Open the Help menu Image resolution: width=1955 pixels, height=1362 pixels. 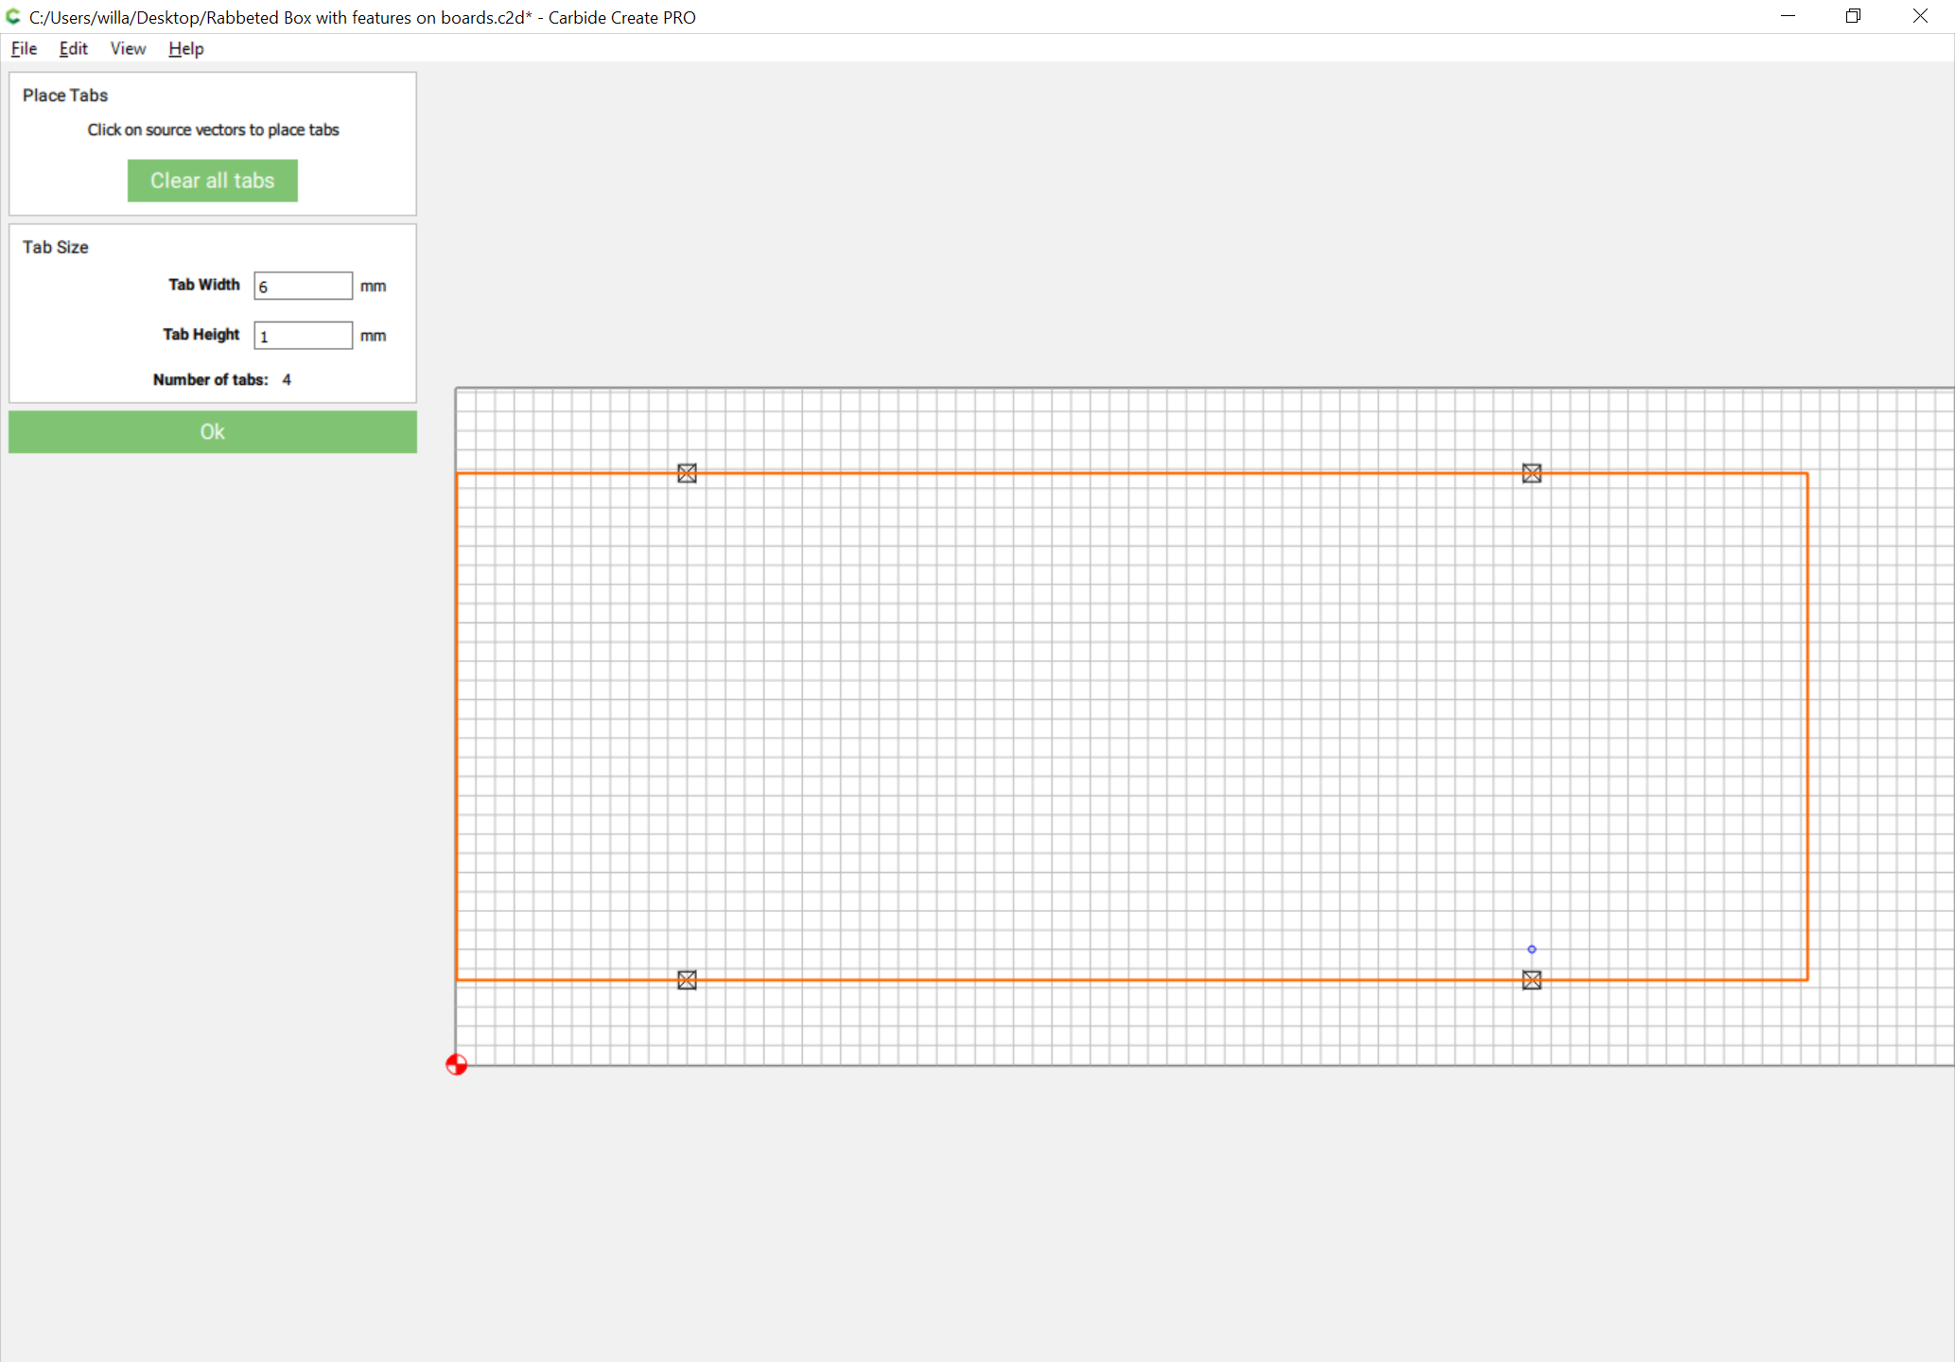tap(185, 48)
